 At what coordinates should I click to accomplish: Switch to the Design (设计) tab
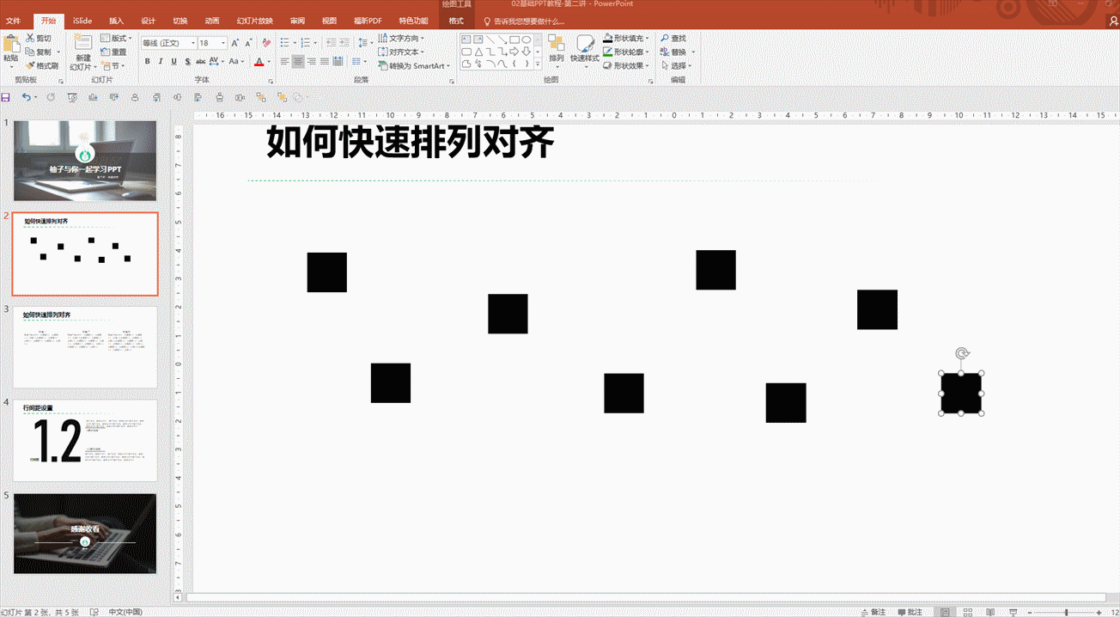tap(148, 21)
